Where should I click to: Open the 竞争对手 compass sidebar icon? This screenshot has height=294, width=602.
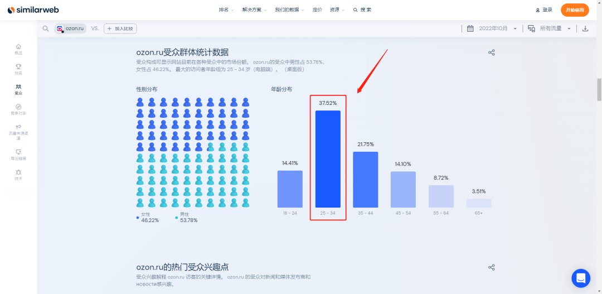(18, 107)
